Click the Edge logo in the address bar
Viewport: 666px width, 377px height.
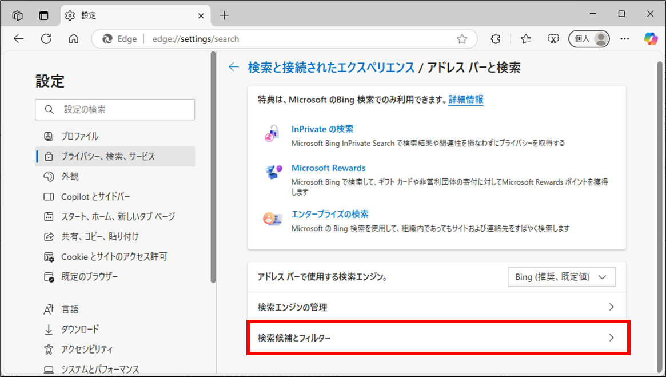[107, 39]
